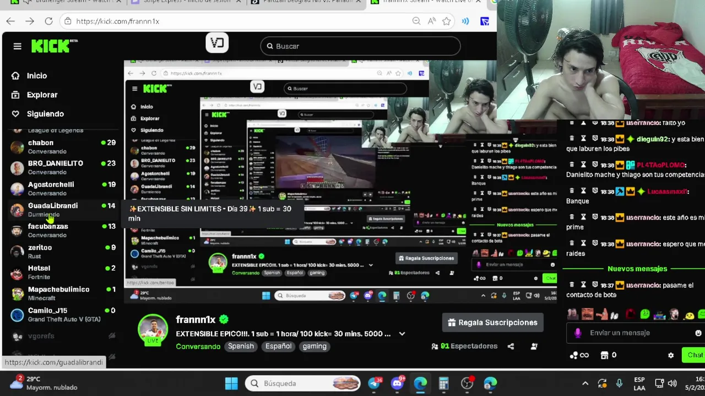Viewport: 705px width, 396px height.
Task: Open the Kick hamburger sidebar menu
Action: 17,46
